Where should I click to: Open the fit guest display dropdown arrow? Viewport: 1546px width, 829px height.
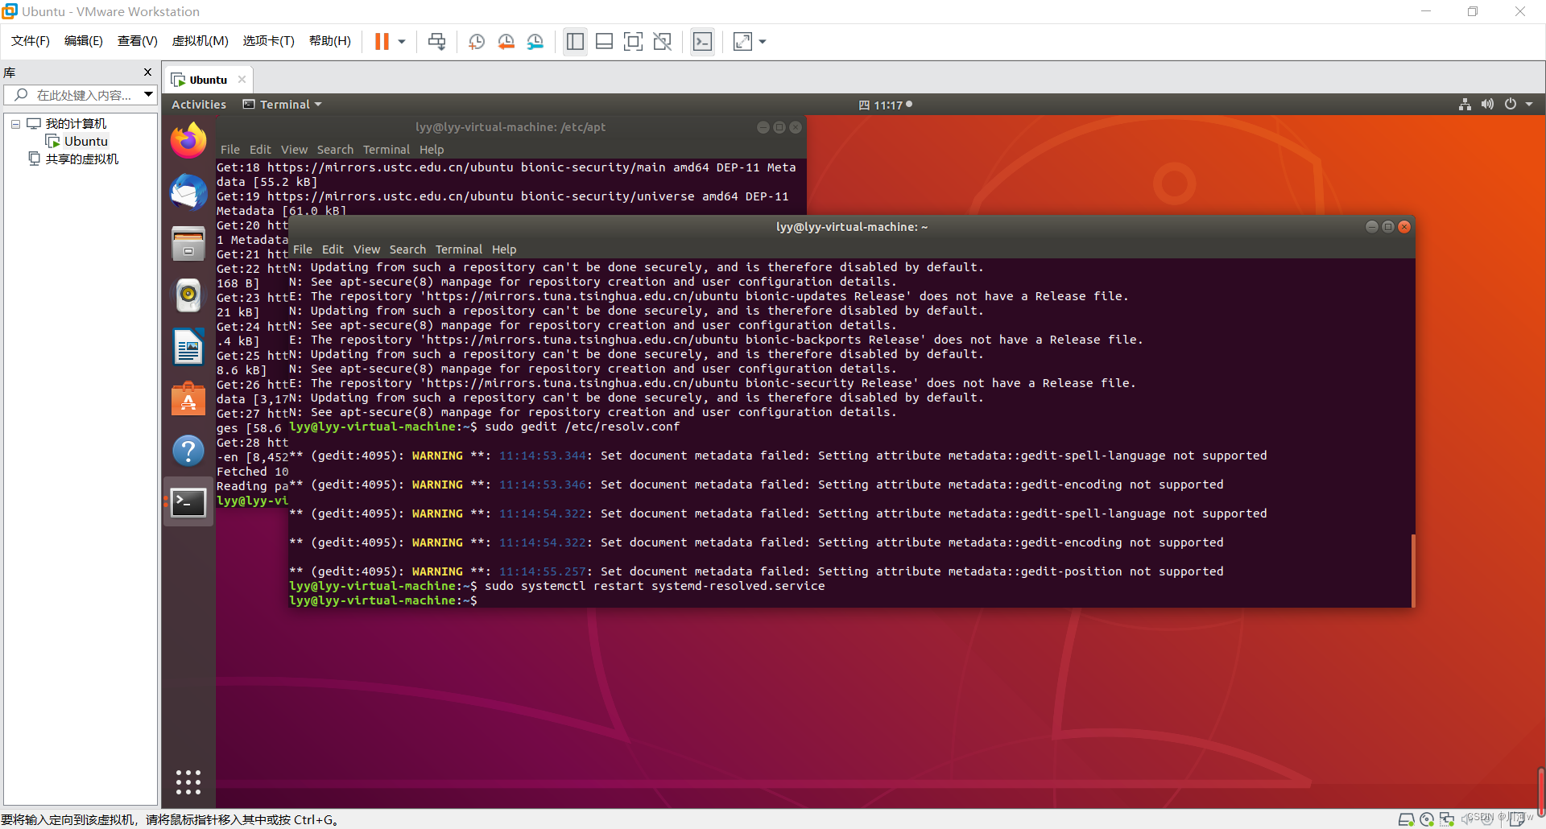click(762, 41)
